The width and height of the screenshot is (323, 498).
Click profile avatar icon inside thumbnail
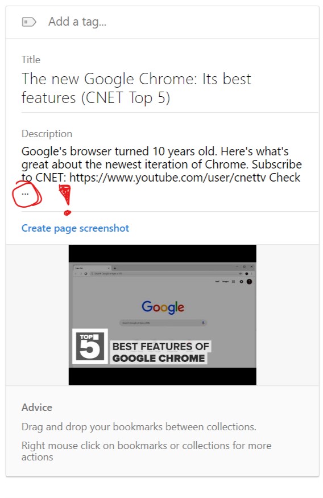250,281
